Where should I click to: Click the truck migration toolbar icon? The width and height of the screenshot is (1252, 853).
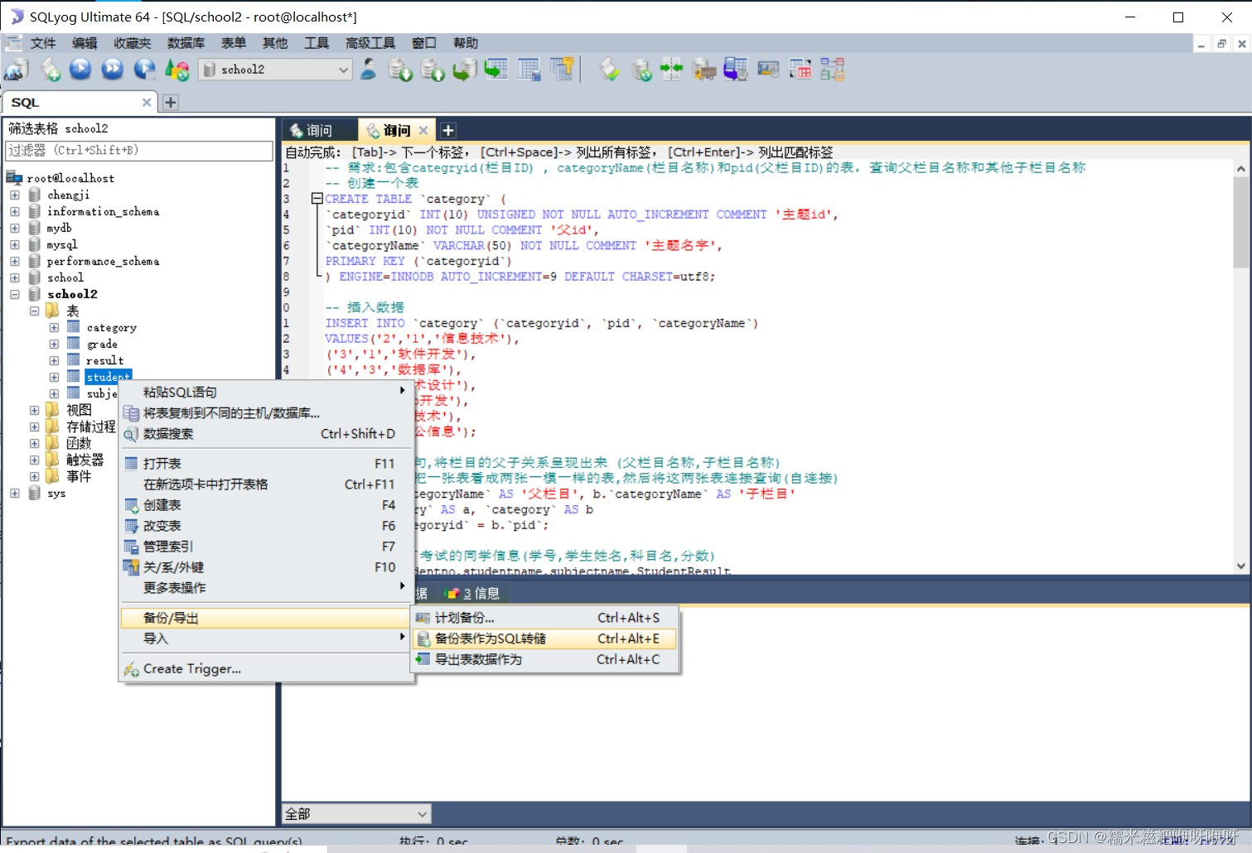coord(704,70)
